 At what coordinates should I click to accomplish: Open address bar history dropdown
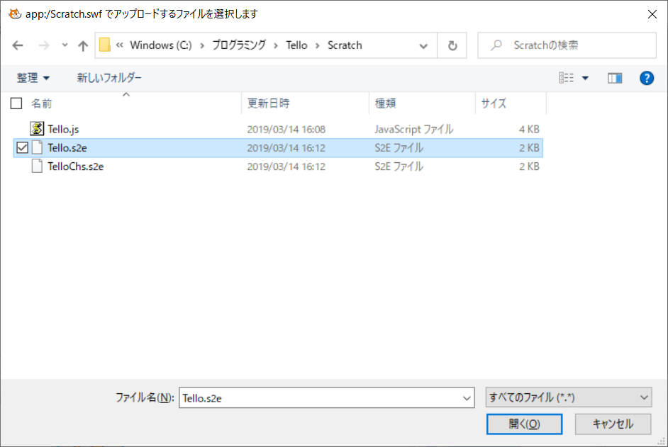pyautogui.click(x=423, y=45)
